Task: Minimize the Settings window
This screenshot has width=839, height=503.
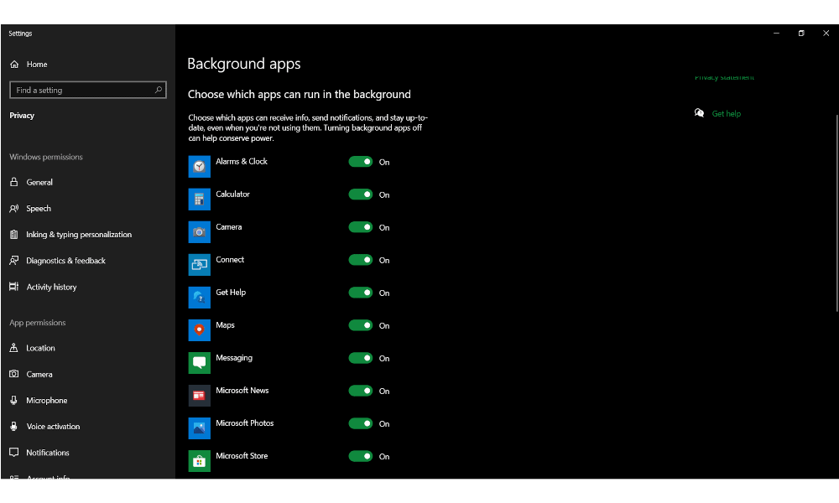Action: pyautogui.click(x=776, y=34)
